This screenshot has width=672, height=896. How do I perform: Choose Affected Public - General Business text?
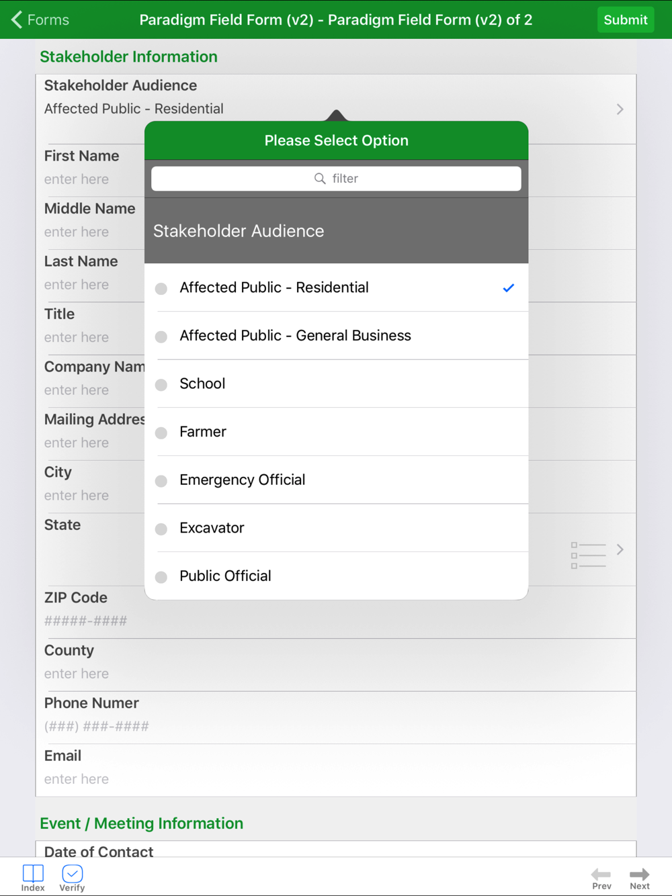tap(295, 335)
